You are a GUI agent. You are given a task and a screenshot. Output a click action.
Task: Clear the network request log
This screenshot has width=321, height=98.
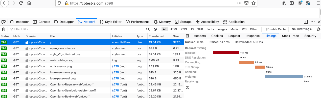4,29
